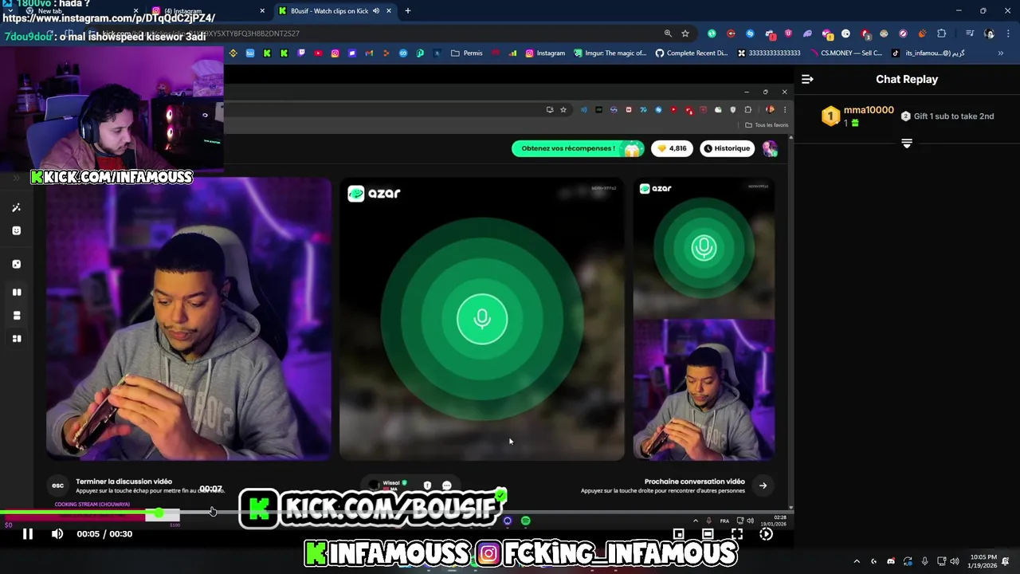Show hidden system tray icons
The image size is (1020, 574).
(x=857, y=561)
